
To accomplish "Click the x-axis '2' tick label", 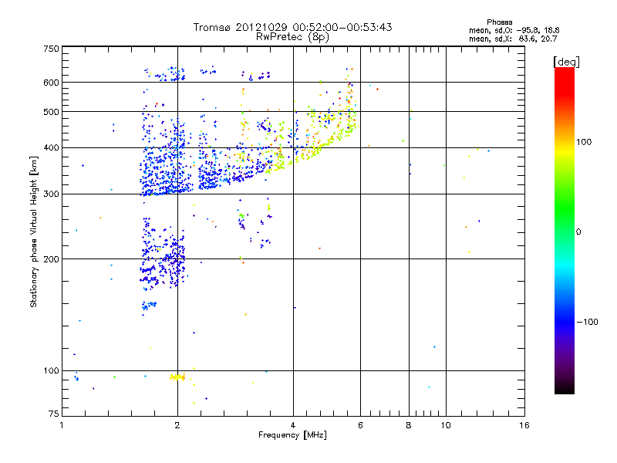I will 177,425.
